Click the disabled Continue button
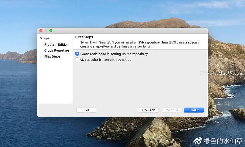The width and height of the screenshot is (245, 147). point(171,110)
